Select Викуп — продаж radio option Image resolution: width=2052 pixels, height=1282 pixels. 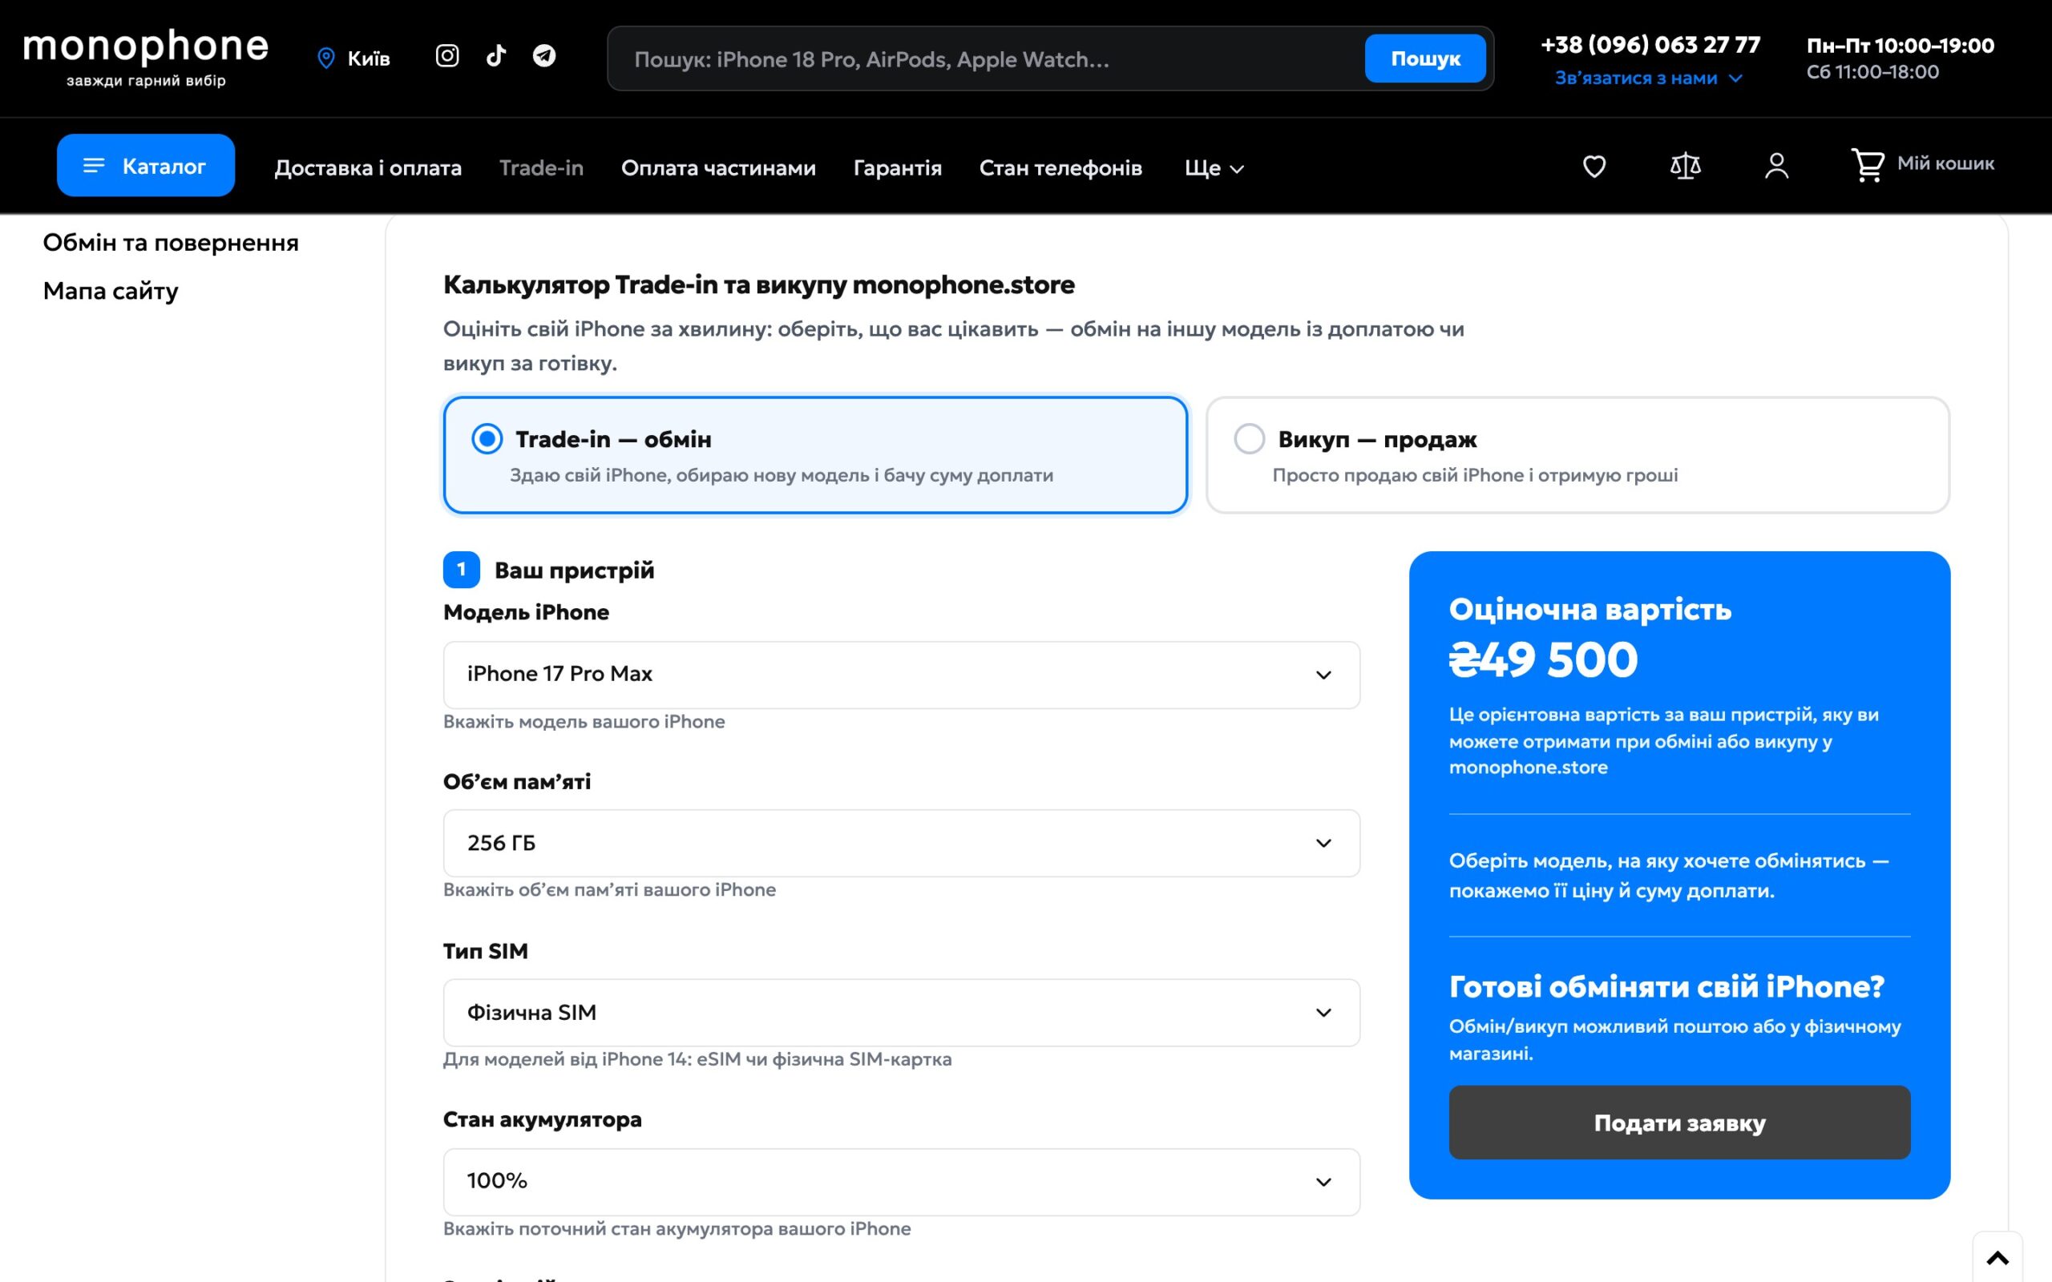coord(1577,454)
